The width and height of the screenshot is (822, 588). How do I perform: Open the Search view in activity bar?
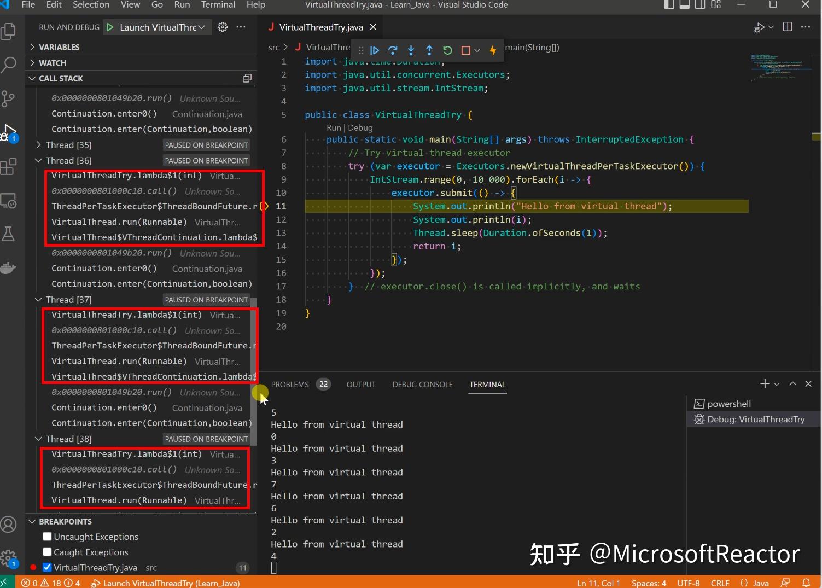tap(9, 65)
